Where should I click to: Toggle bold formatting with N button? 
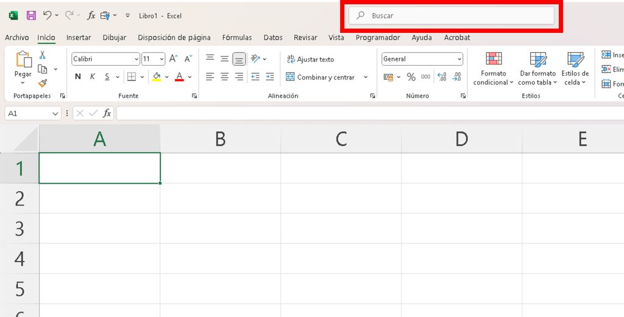(78, 77)
